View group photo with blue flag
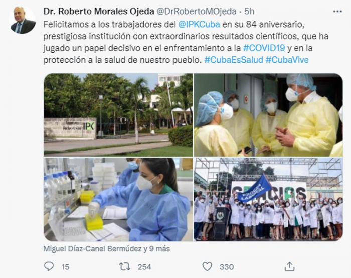351x278 pixels. tap(268, 199)
